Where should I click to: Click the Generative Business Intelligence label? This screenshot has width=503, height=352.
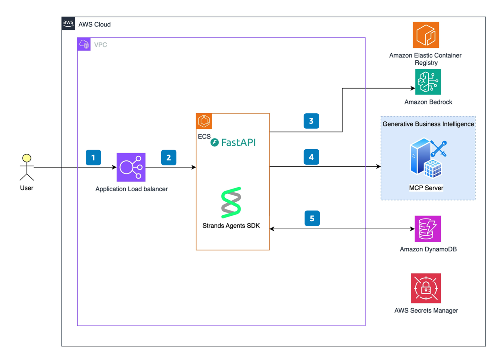click(x=428, y=124)
